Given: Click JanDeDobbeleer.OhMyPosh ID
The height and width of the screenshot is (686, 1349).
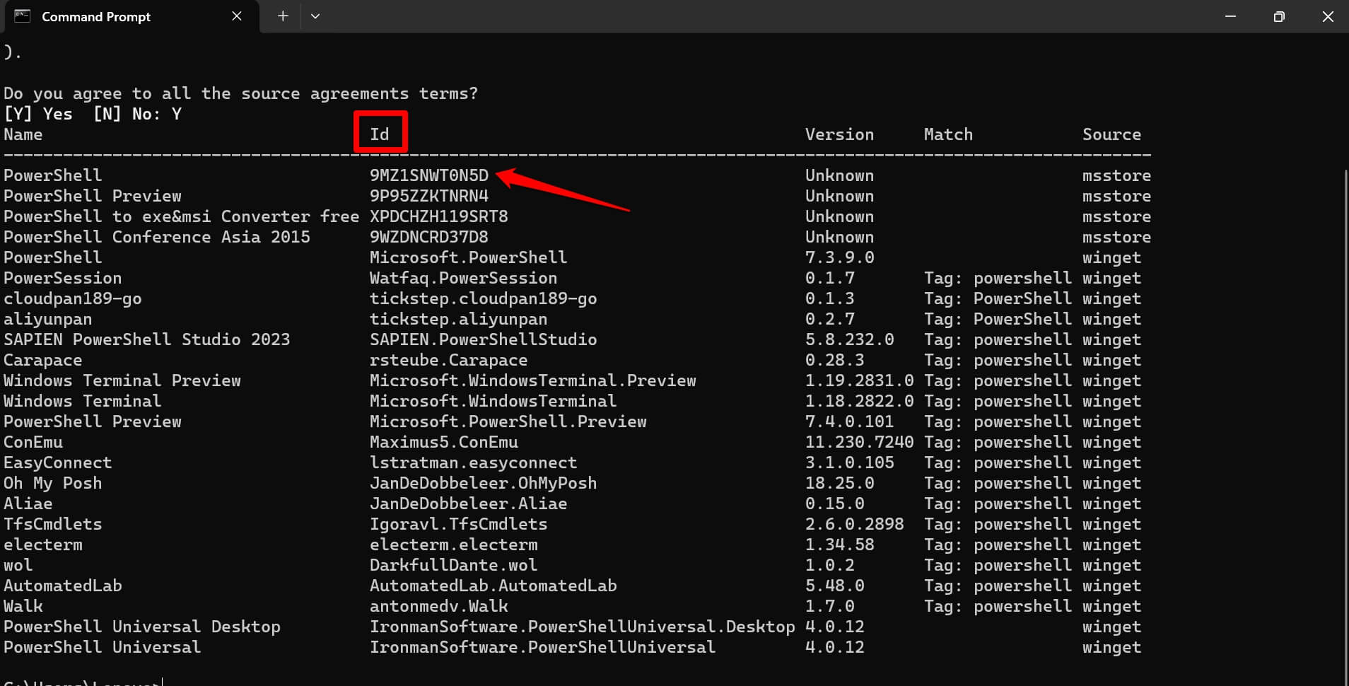Looking at the screenshot, I should coord(484,483).
